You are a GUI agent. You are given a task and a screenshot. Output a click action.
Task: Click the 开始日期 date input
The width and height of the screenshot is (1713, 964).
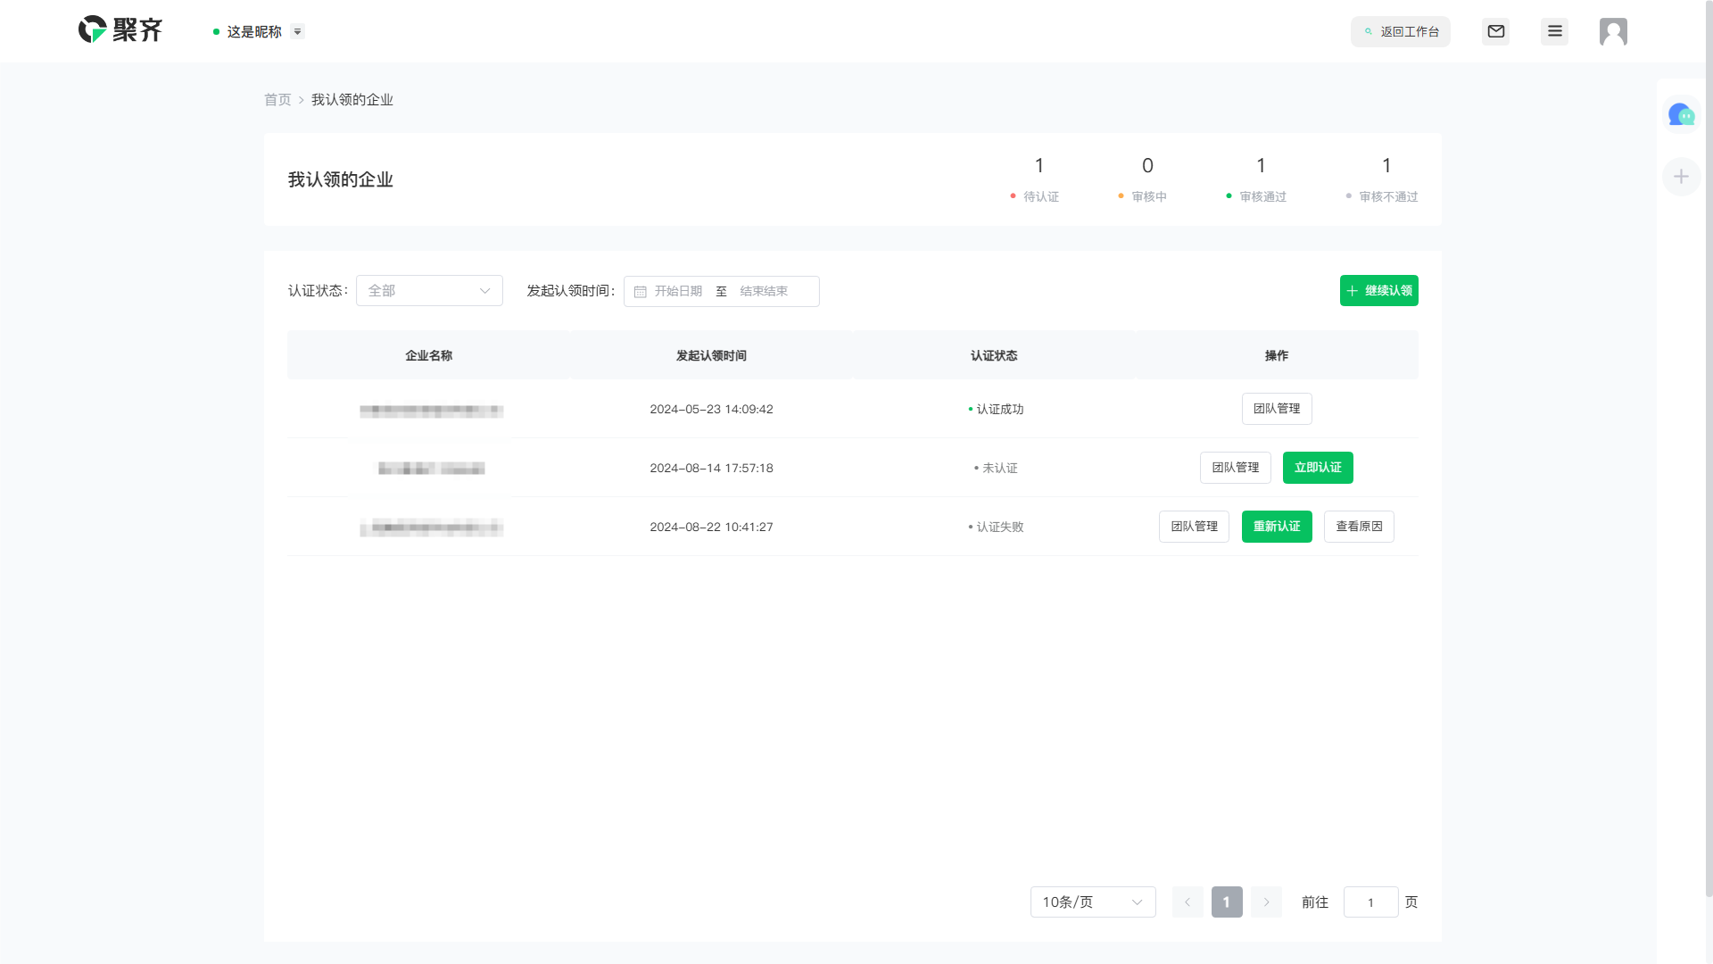pyautogui.click(x=678, y=292)
